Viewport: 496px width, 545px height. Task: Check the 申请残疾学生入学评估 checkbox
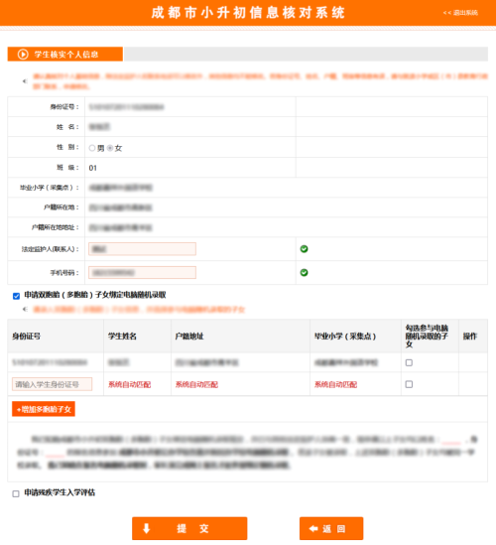click(x=16, y=493)
